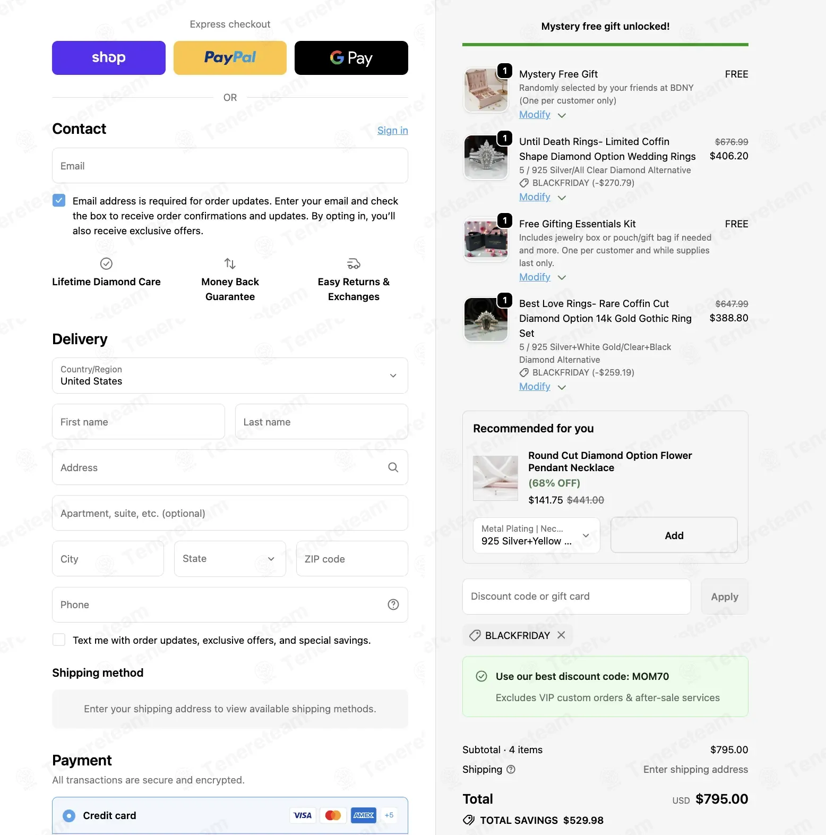The image size is (826, 835).
Task: Open the Country/Region dropdown
Action: 230,376
